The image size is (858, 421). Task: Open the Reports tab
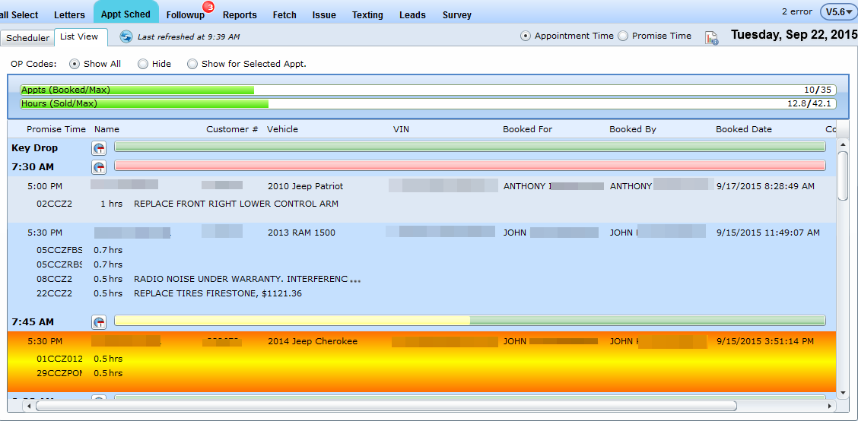tap(240, 14)
